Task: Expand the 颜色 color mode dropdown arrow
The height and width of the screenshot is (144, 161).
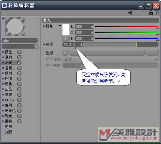Action: click(x=60, y=26)
